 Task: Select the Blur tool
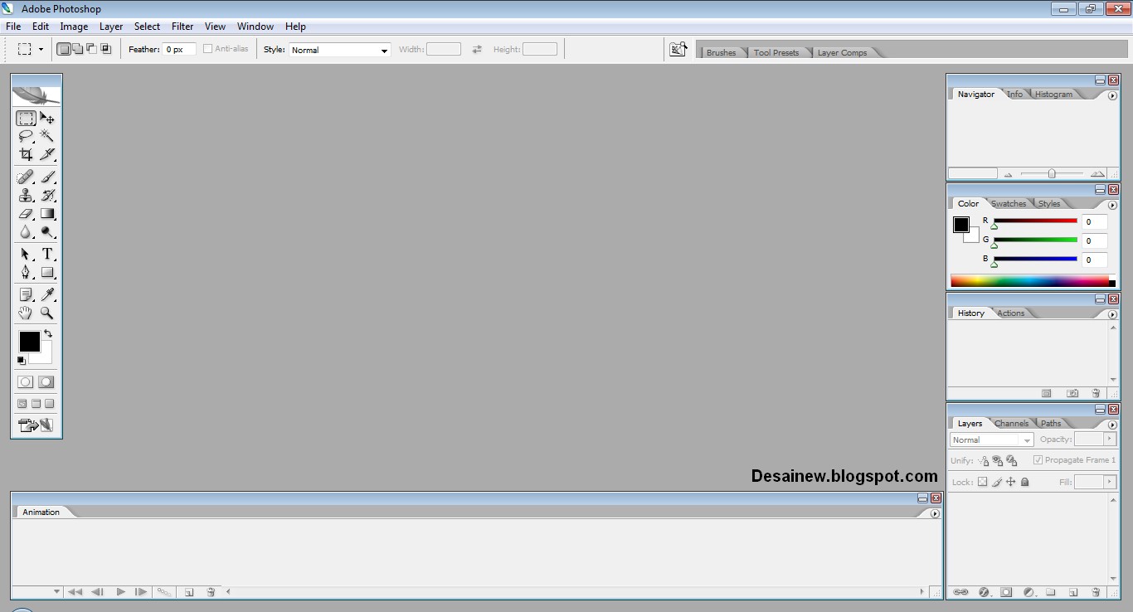[27, 232]
